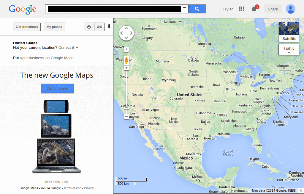The image size is (304, 194).
Task: Click the Dallas city label
Action: [x=205, y=122]
